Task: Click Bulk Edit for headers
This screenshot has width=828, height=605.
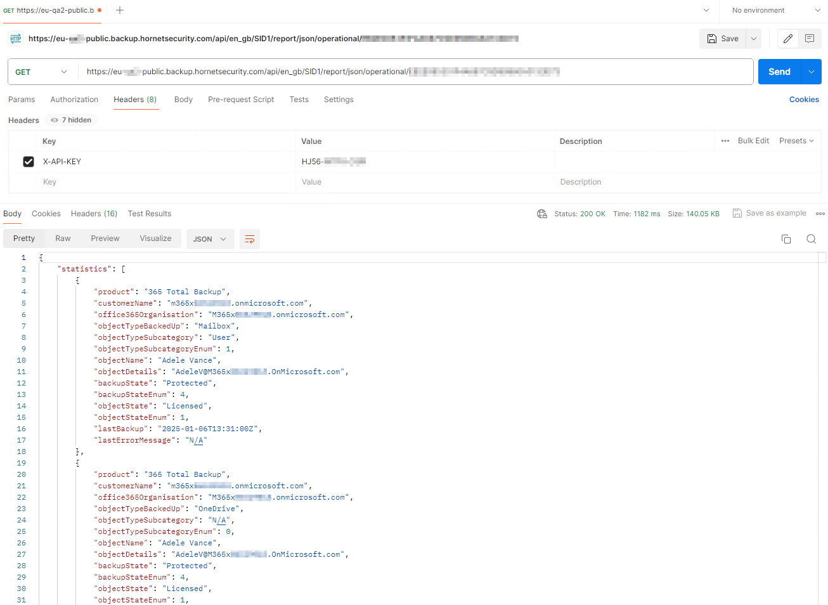Action: (x=753, y=141)
